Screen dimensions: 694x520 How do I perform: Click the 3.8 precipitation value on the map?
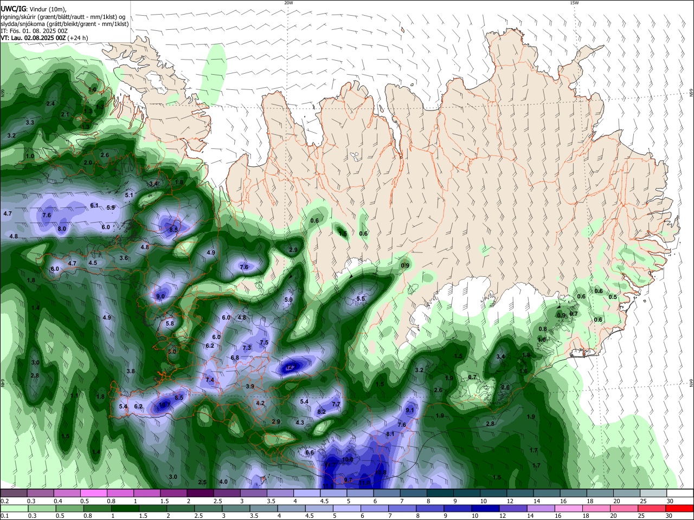click(131, 371)
